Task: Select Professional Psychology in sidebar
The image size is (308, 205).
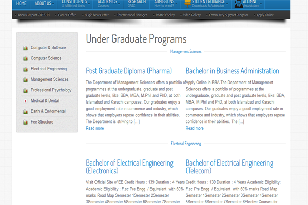Action: tap(51, 90)
